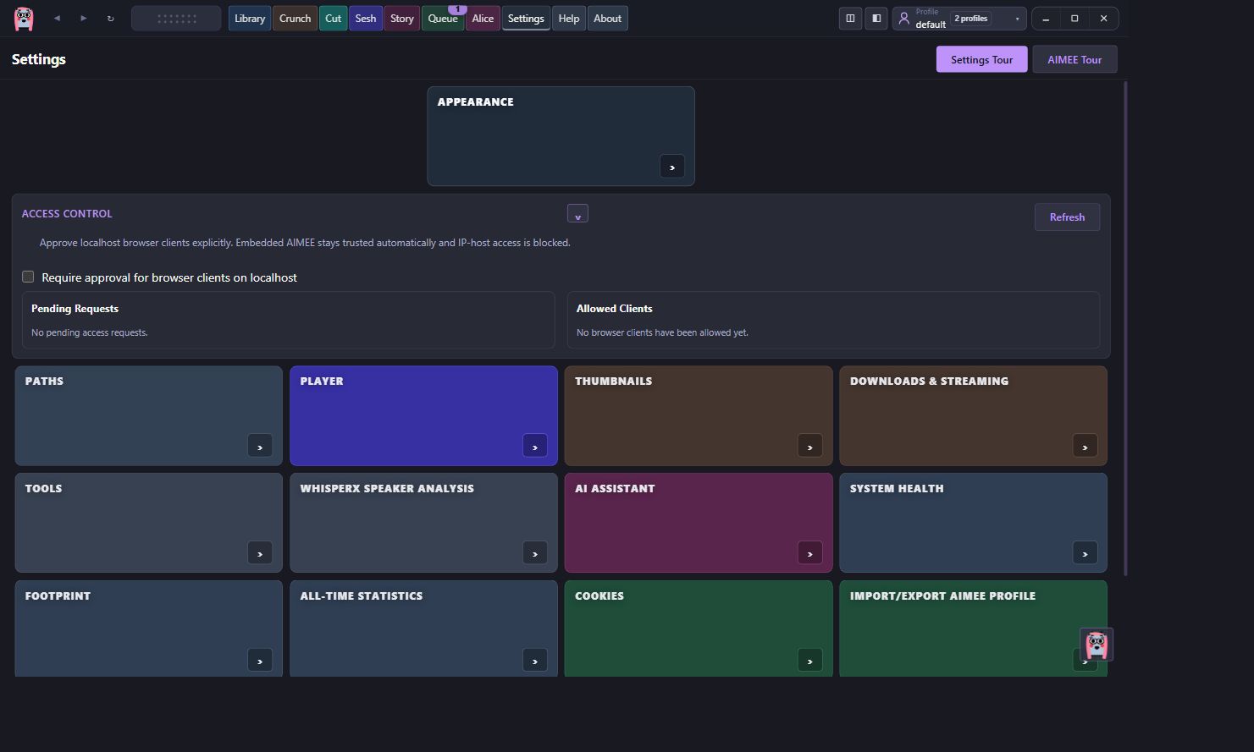Screen dimensions: 1254x752
Task: Click the COOKIES card title
Action: tap(599, 596)
